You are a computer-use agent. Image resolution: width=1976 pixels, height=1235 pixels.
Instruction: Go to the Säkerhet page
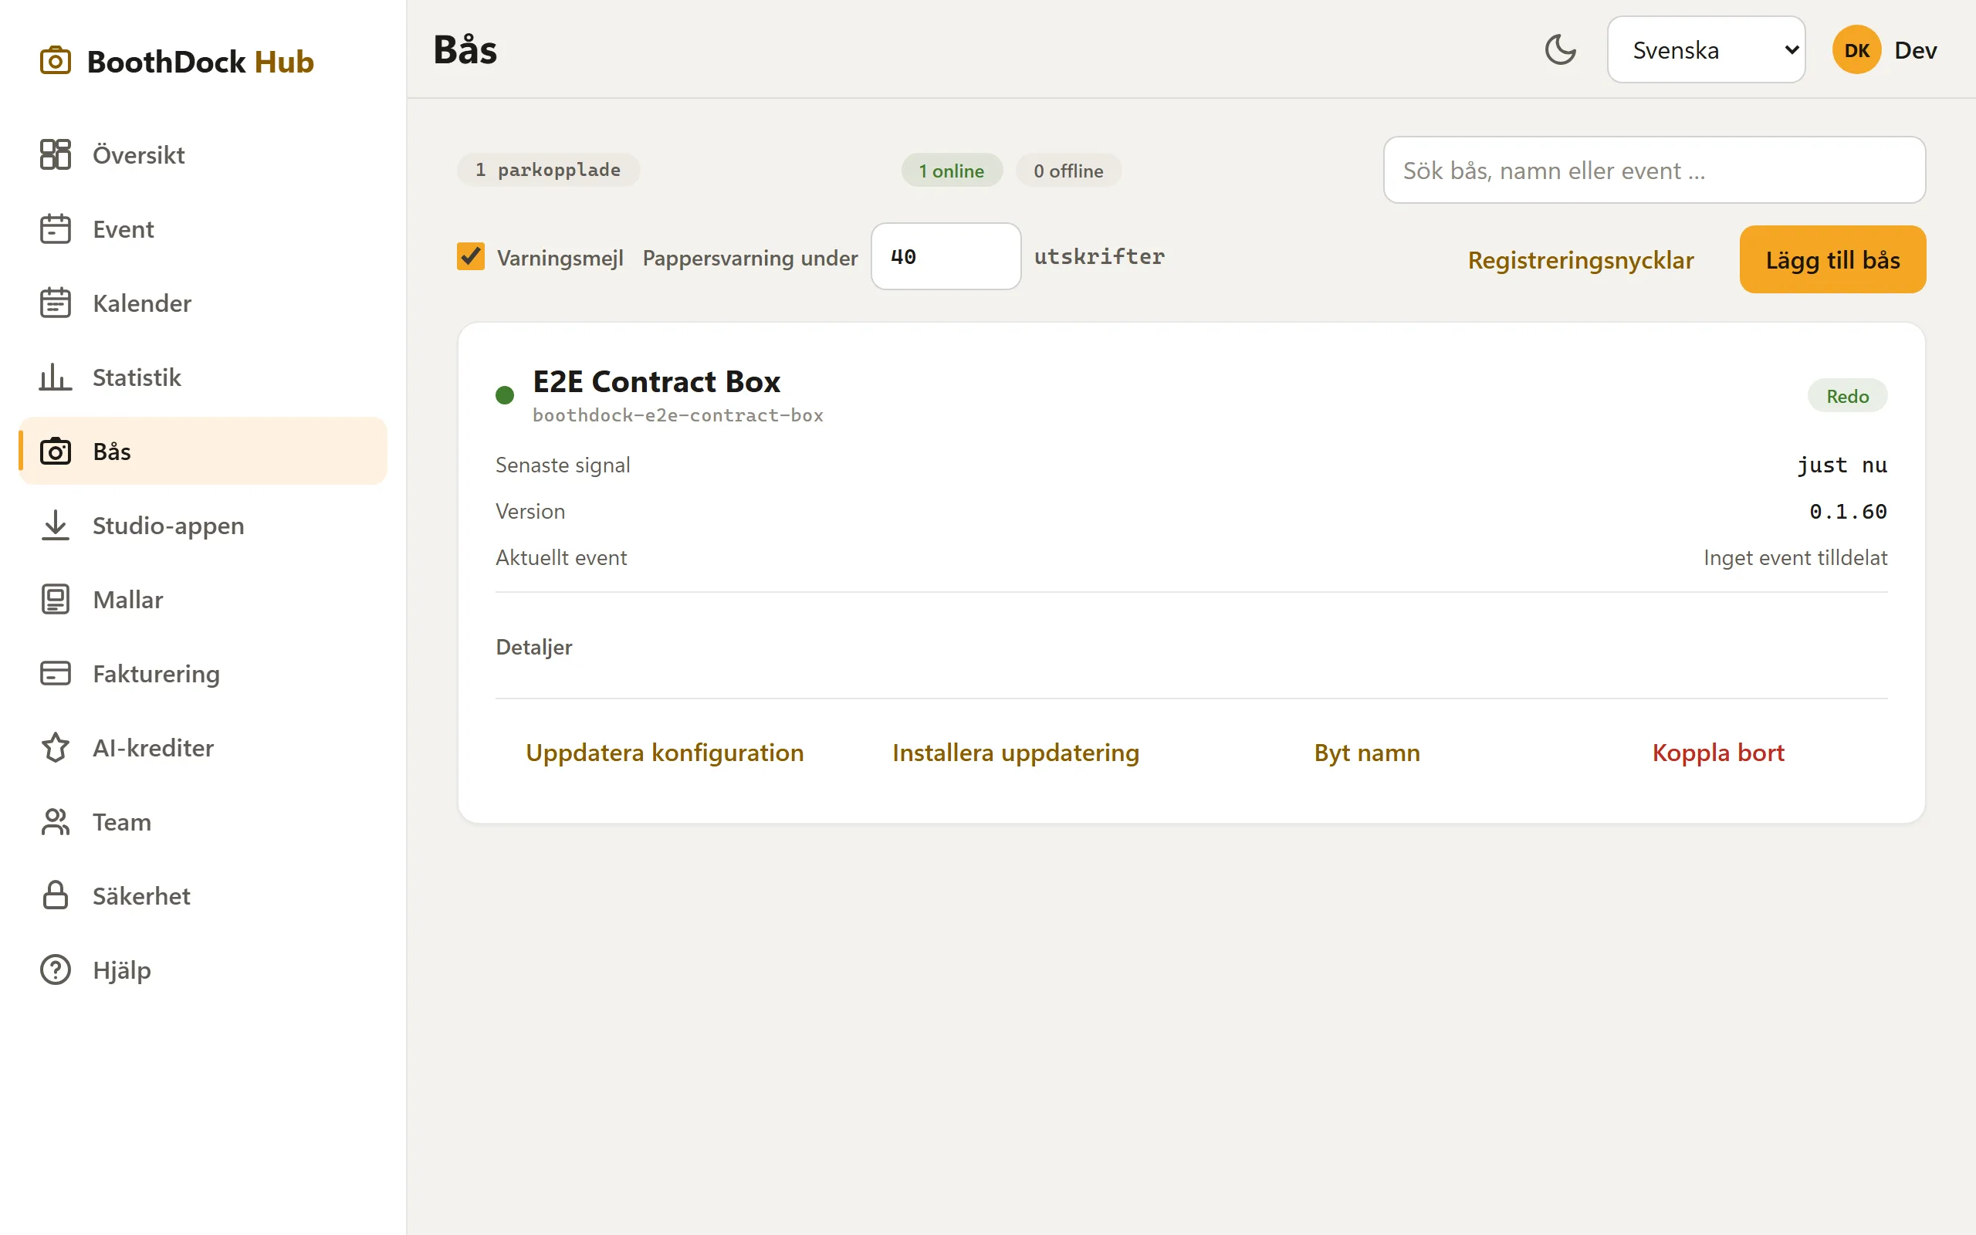202,896
